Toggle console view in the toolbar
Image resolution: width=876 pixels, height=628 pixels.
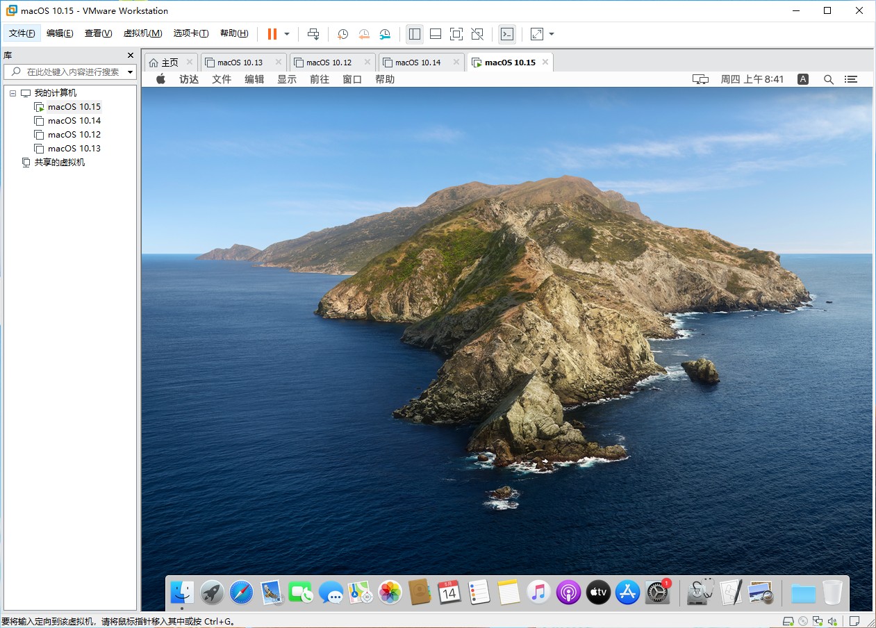click(x=507, y=33)
